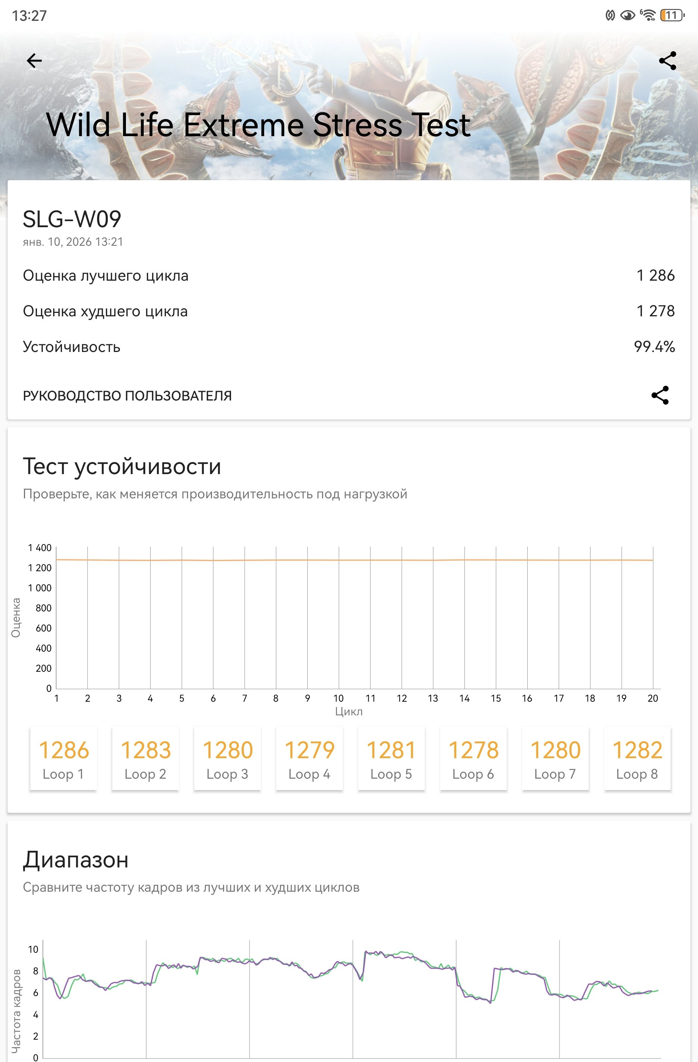Tap the SLG-W09 device name
The width and height of the screenshot is (698, 1062).
coord(72,219)
